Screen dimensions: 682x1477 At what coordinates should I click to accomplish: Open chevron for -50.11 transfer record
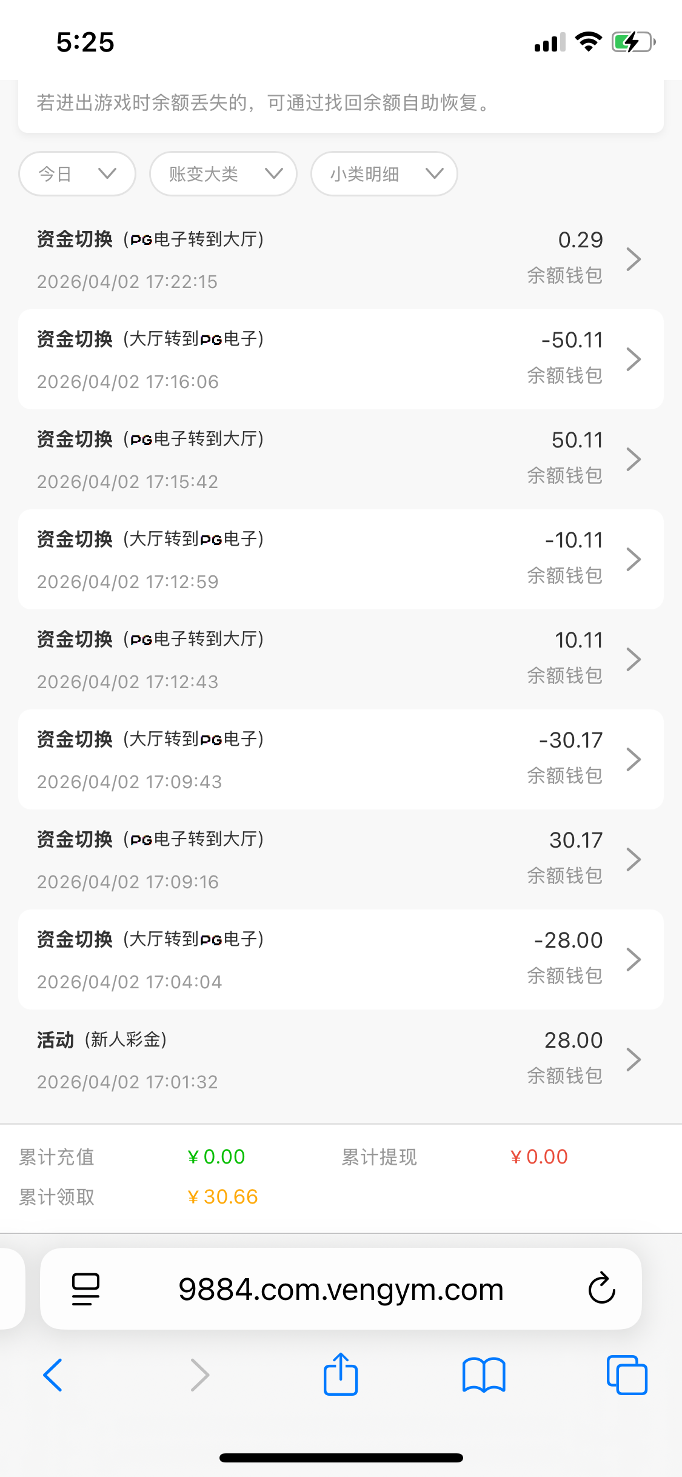[634, 360]
